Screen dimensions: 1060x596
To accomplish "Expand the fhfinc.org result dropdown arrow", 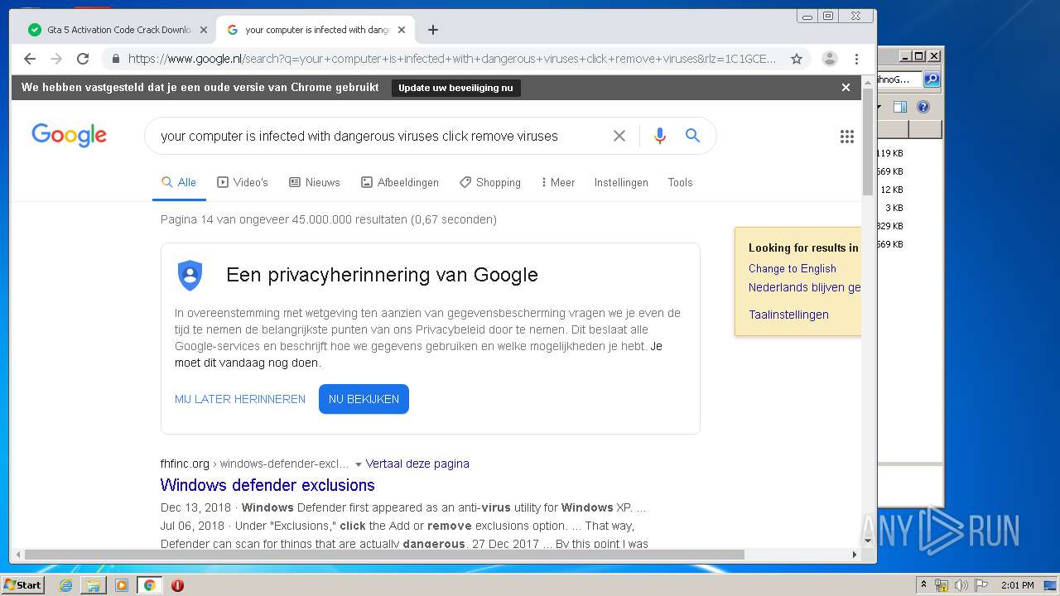I will tap(359, 464).
